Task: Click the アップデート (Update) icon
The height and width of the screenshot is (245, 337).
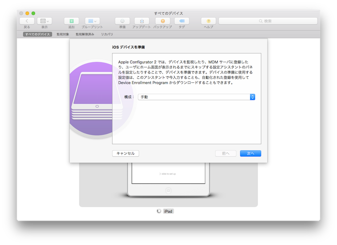Action: (x=142, y=21)
